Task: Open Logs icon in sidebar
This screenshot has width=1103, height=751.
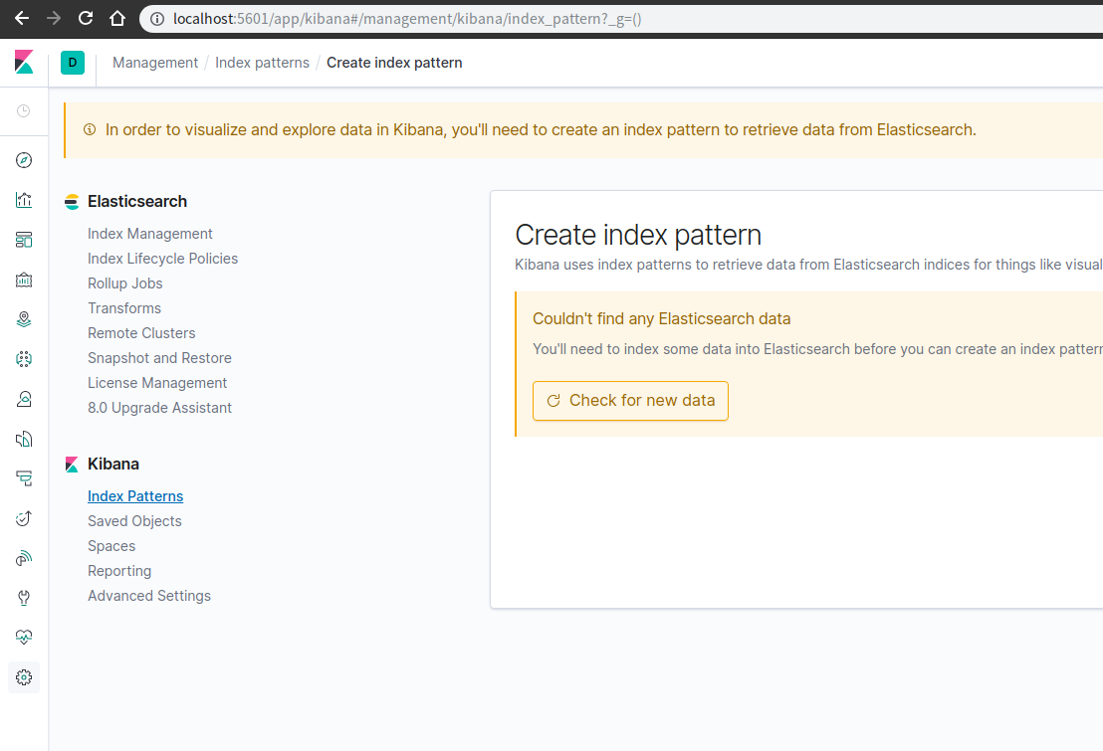Action: (x=24, y=440)
